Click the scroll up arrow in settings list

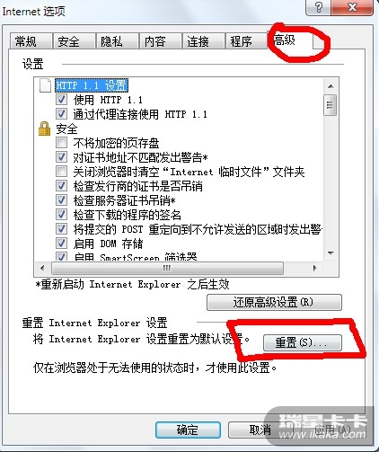[331, 86]
